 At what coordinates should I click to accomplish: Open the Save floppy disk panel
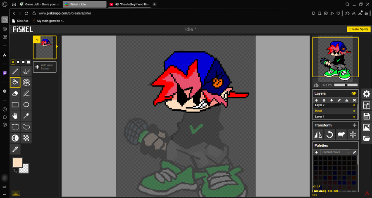click(x=367, y=116)
